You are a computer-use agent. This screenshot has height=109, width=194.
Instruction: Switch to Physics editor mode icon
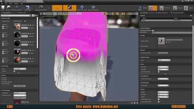186,8
